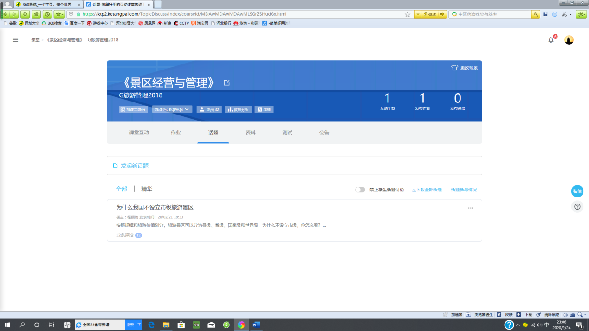
Task: Switch to the 资料 tab
Action: point(250,133)
